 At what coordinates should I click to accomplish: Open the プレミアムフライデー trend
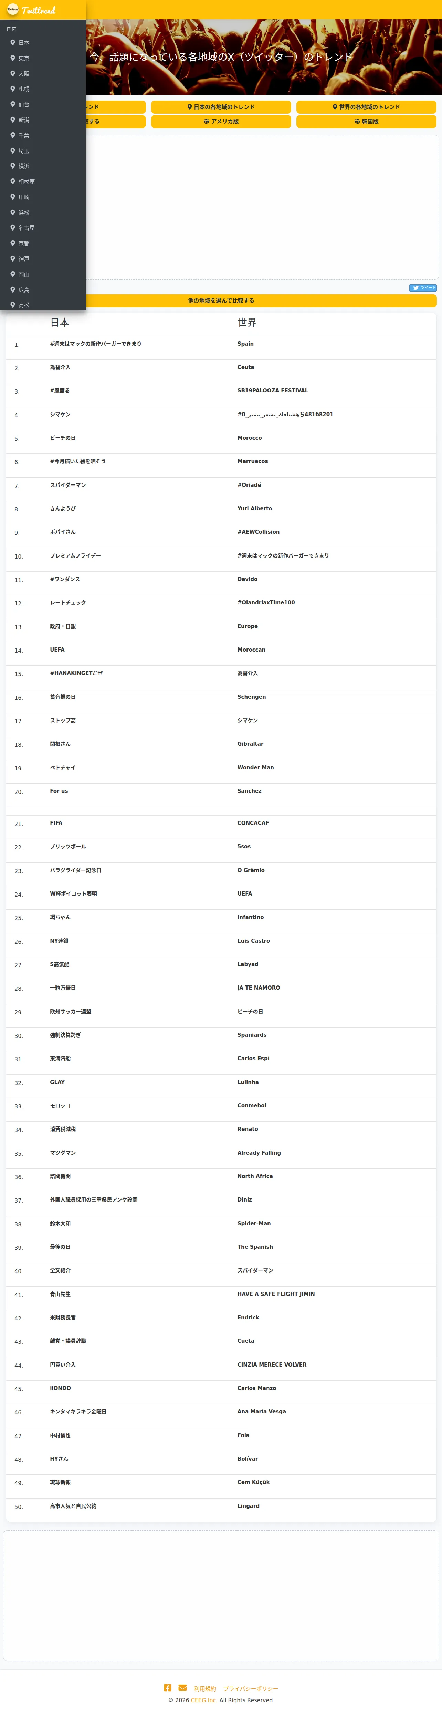[x=75, y=556]
